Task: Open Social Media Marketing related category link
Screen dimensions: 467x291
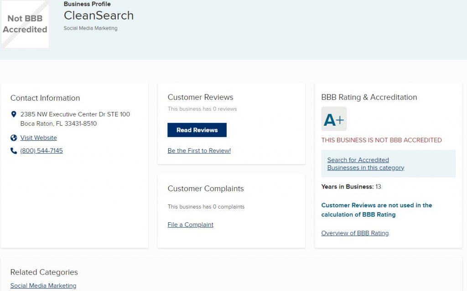Action: (x=43, y=286)
